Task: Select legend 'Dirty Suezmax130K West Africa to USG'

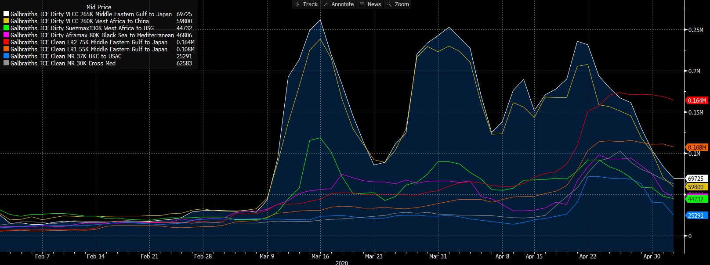Action: coord(82,28)
